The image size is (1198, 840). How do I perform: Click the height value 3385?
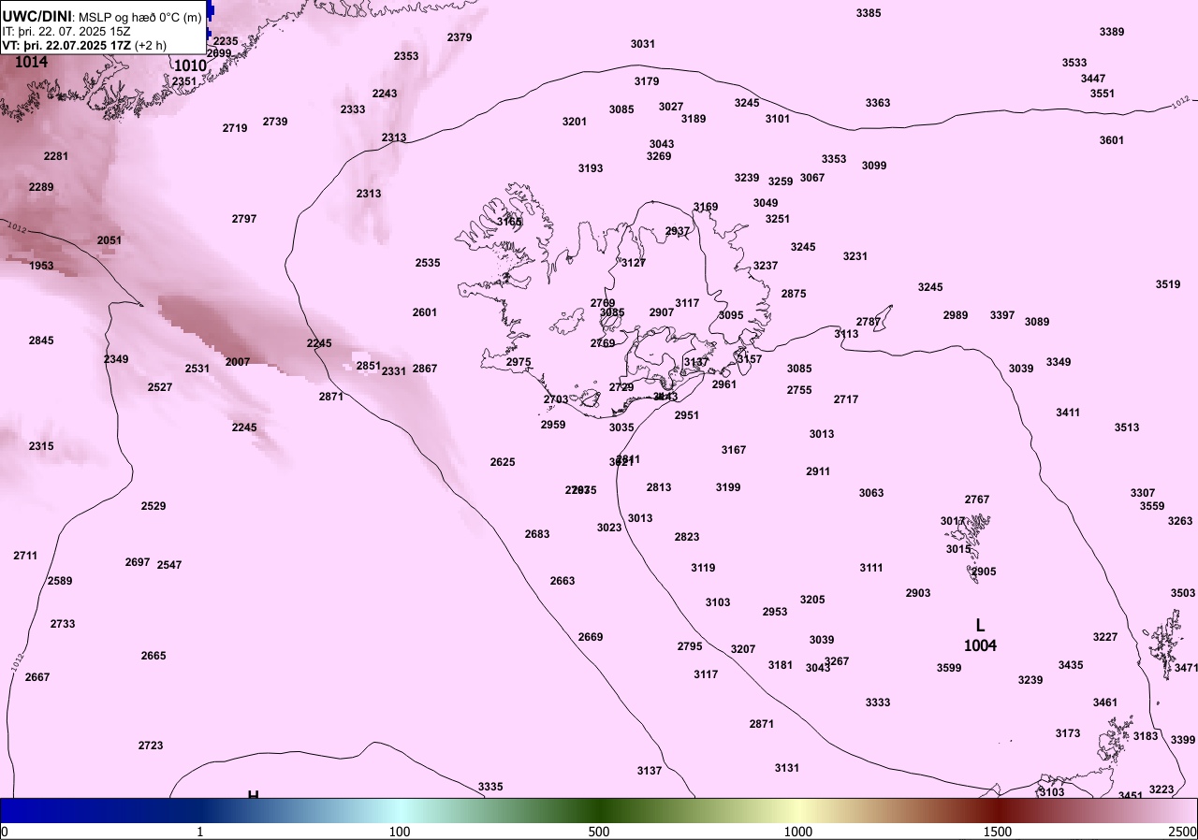click(x=869, y=13)
